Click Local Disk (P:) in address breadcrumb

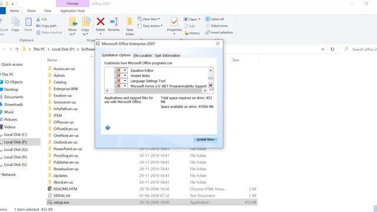tap(63, 49)
